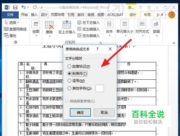Click the 确定 button
The width and height of the screenshot is (180, 136).
click(x=80, y=113)
